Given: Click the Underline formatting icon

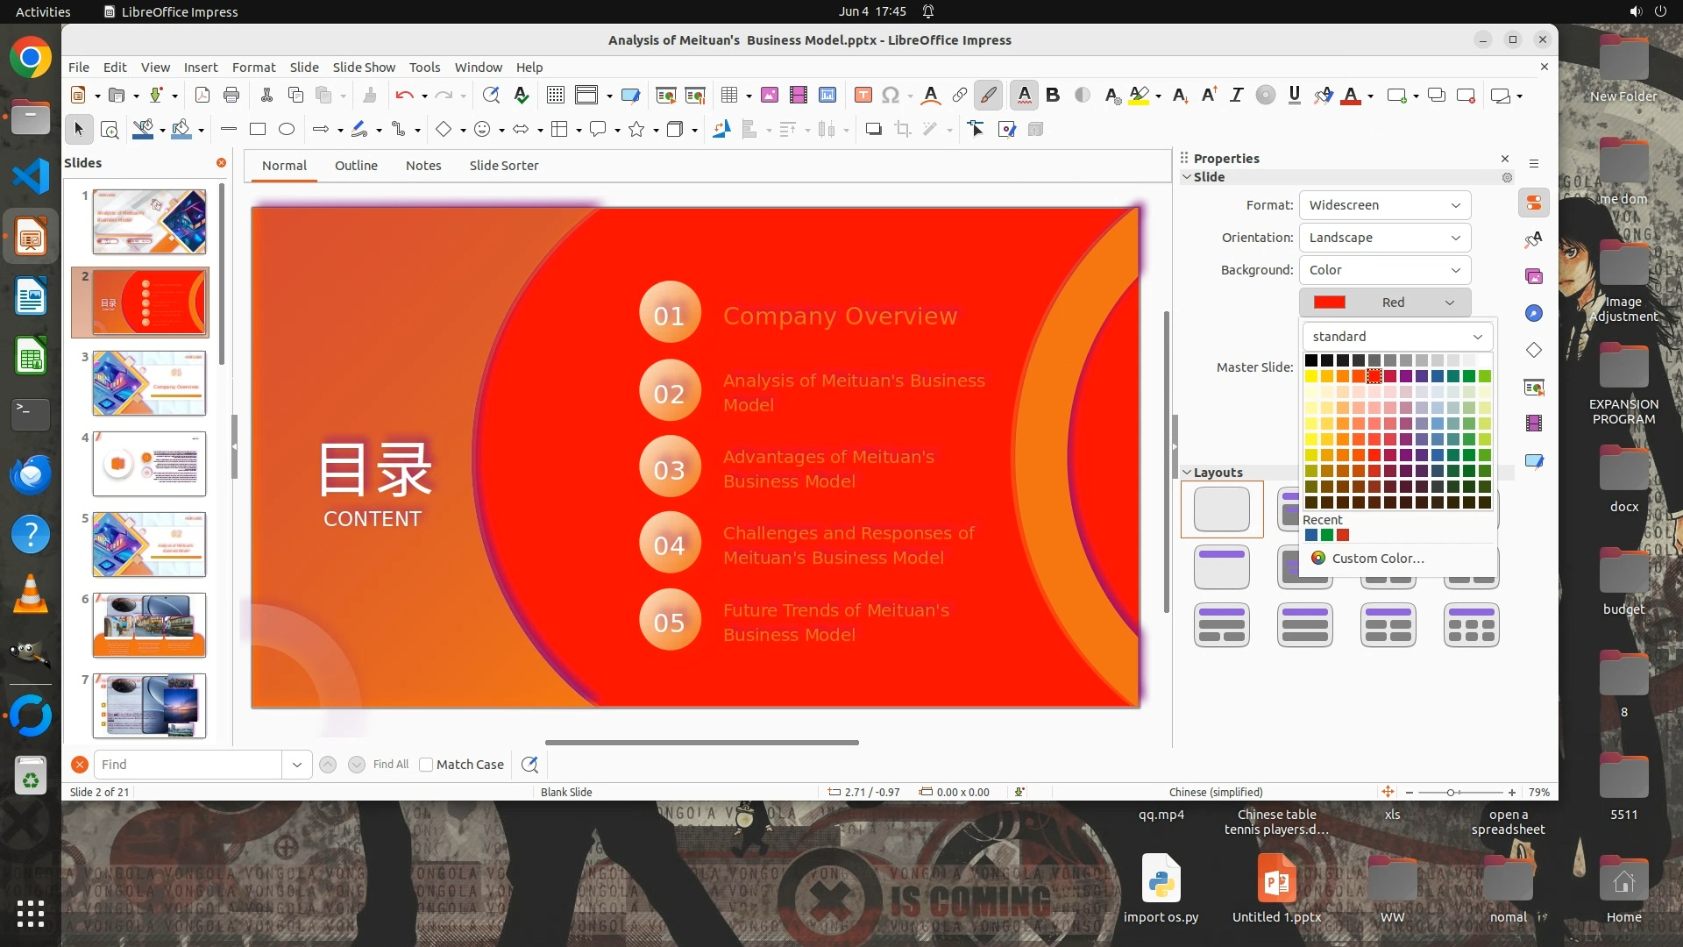Looking at the screenshot, I should (1294, 96).
